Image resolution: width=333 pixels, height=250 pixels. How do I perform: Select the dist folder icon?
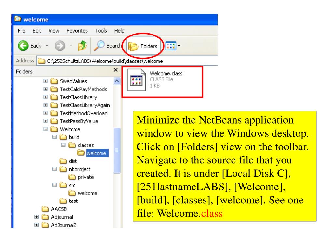point(63,161)
